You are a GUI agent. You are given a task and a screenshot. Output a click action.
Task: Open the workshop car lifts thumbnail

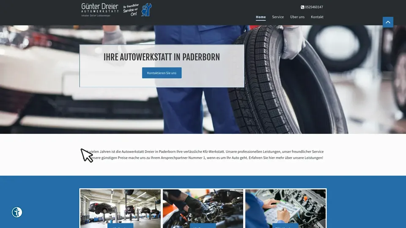[x=121, y=209]
